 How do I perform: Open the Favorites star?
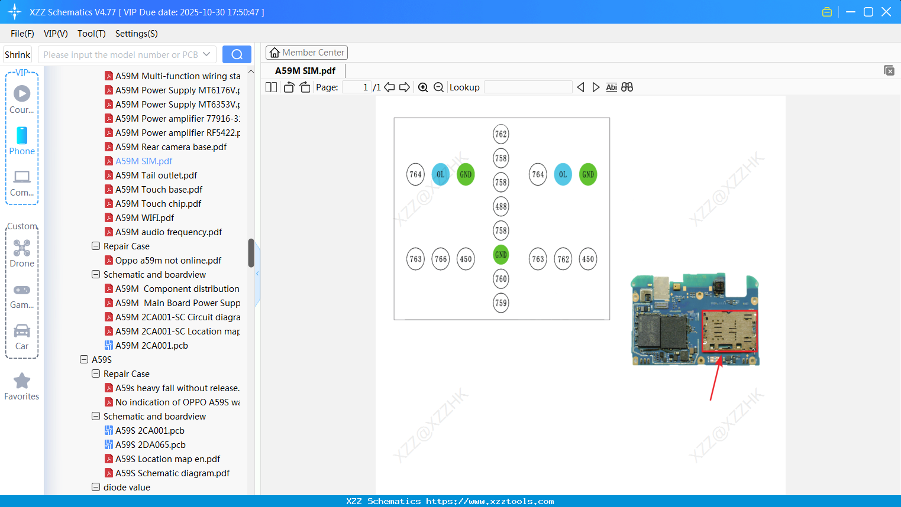(22, 386)
